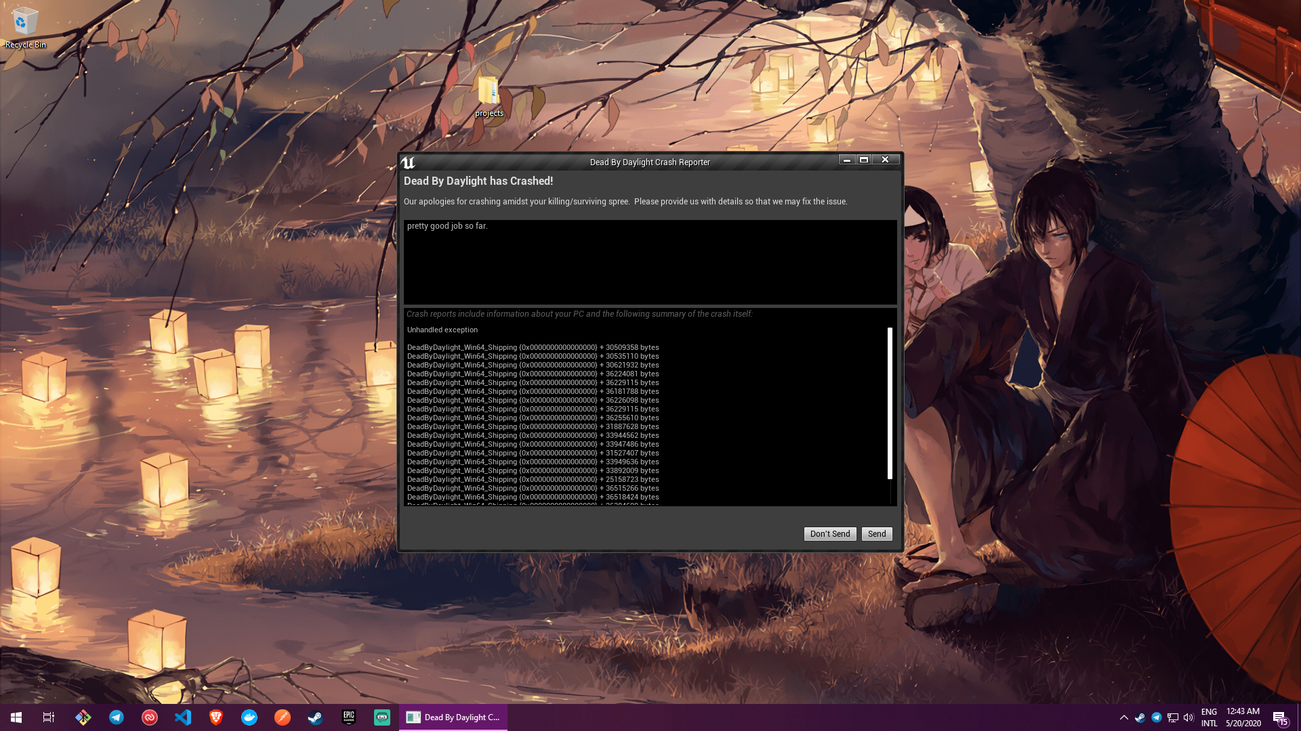The image size is (1301, 731).
Task: Open the clock showing 12:43 AM
Action: 1243,717
